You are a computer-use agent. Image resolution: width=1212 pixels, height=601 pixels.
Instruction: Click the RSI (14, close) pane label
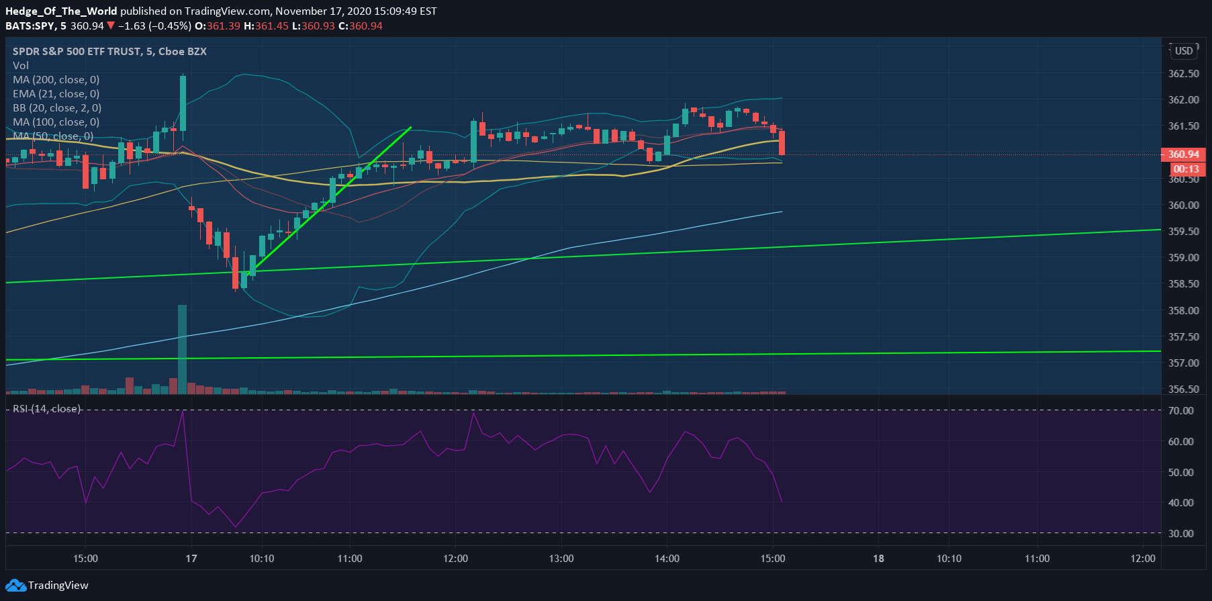(47, 409)
